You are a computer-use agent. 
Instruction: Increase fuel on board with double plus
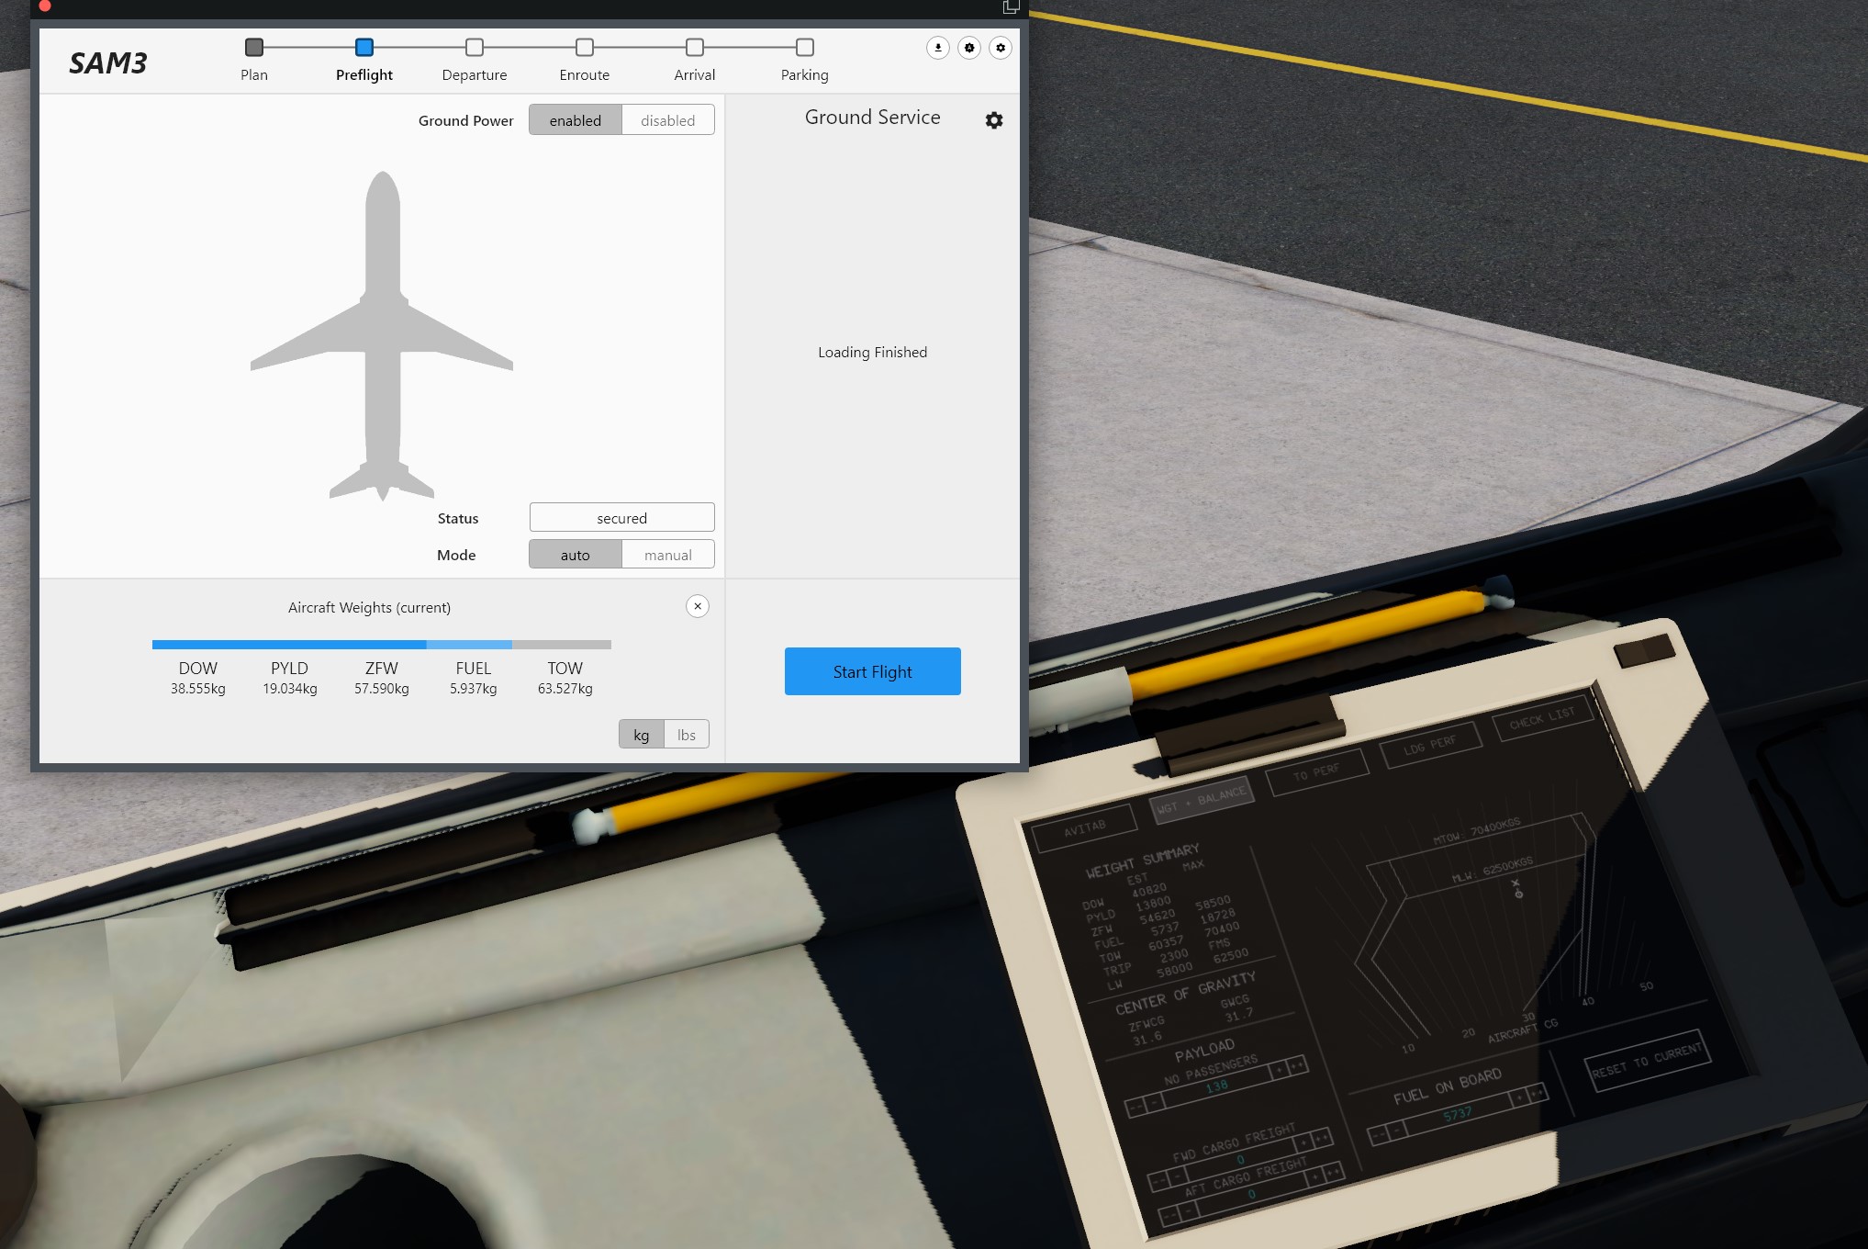[1538, 1093]
